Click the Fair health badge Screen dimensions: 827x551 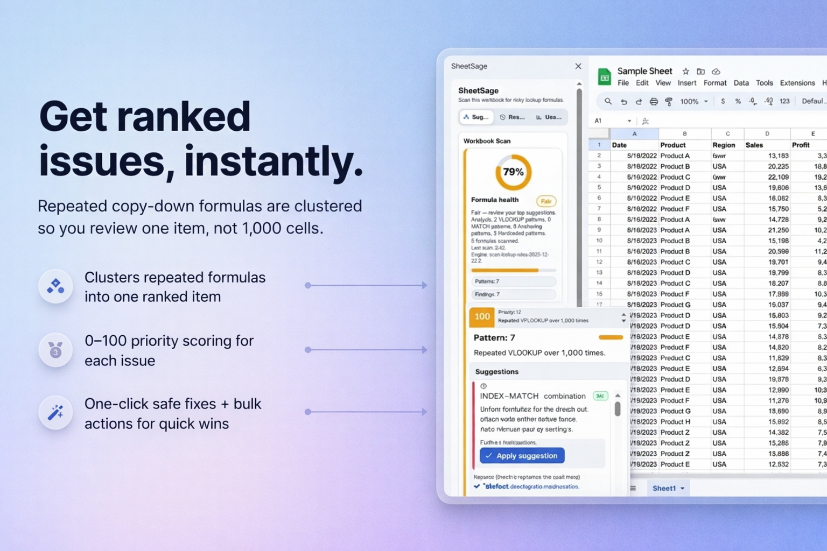(546, 201)
